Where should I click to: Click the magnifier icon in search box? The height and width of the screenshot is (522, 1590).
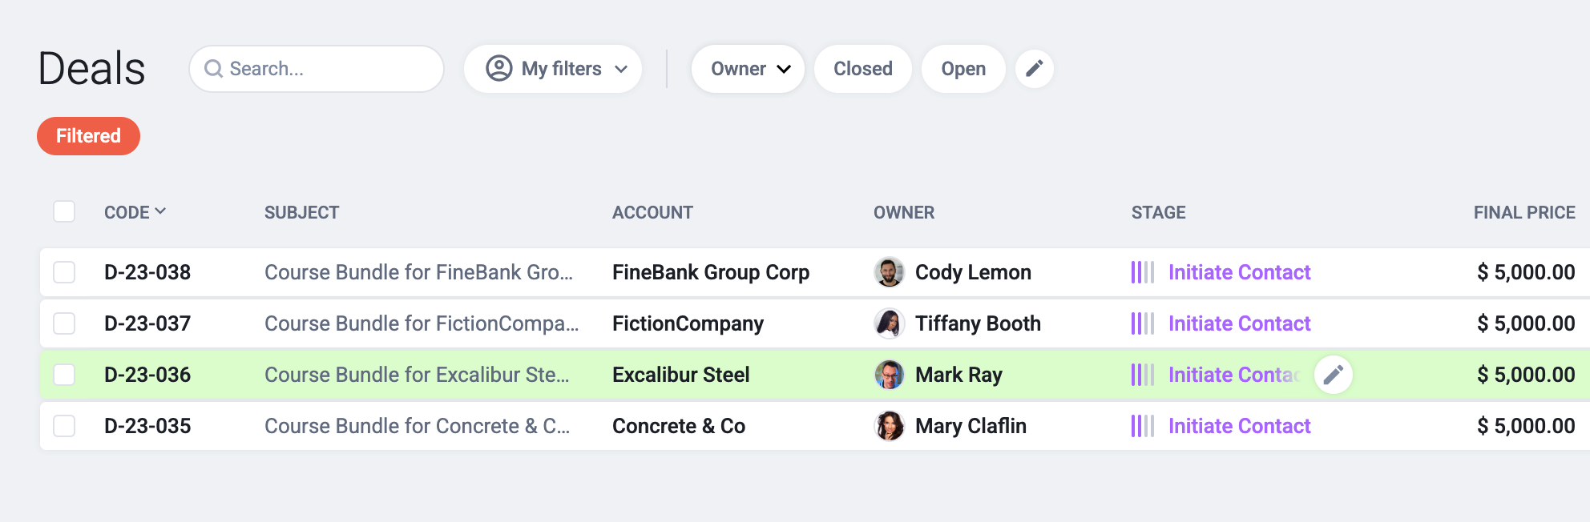(213, 69)
